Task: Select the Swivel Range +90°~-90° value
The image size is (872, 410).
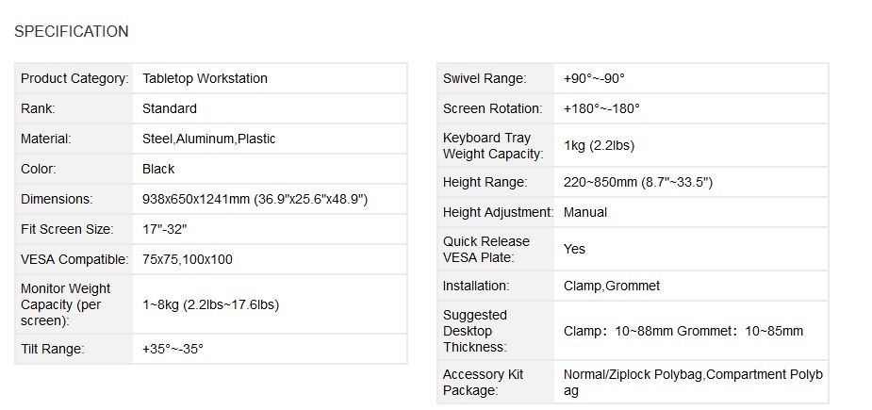Action: (594, 78)
